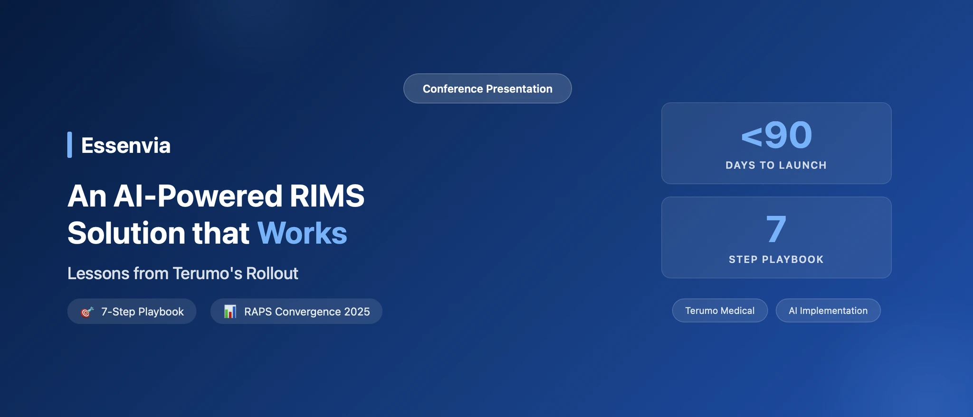Click the "<90" number
The width and height of the screenshot is (973, 417).
[776, 135]
